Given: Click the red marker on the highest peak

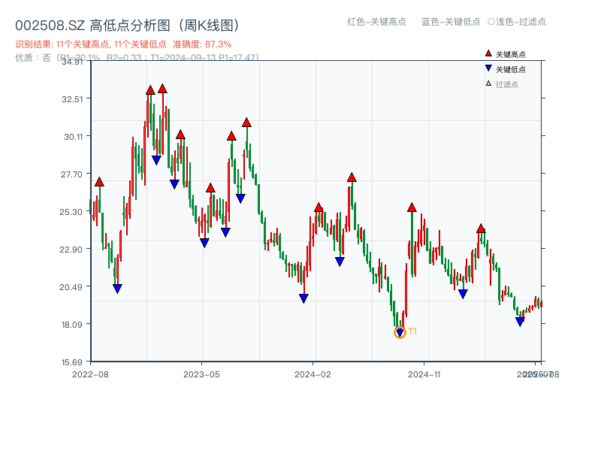Looking at the screenshot, I should 163,89.
